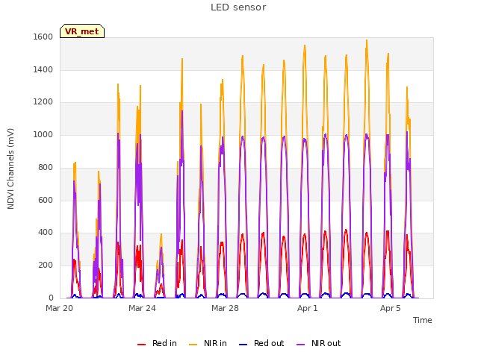The image size is (478, 358).
Task: Toggle the Red in legend entry
Action: [157, 343]
